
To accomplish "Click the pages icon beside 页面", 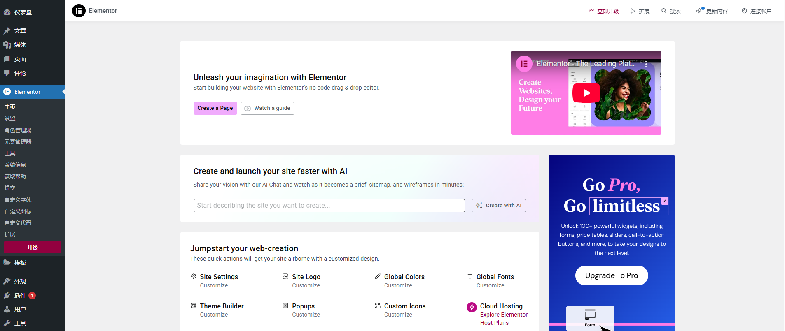I will tap(7, 59).
